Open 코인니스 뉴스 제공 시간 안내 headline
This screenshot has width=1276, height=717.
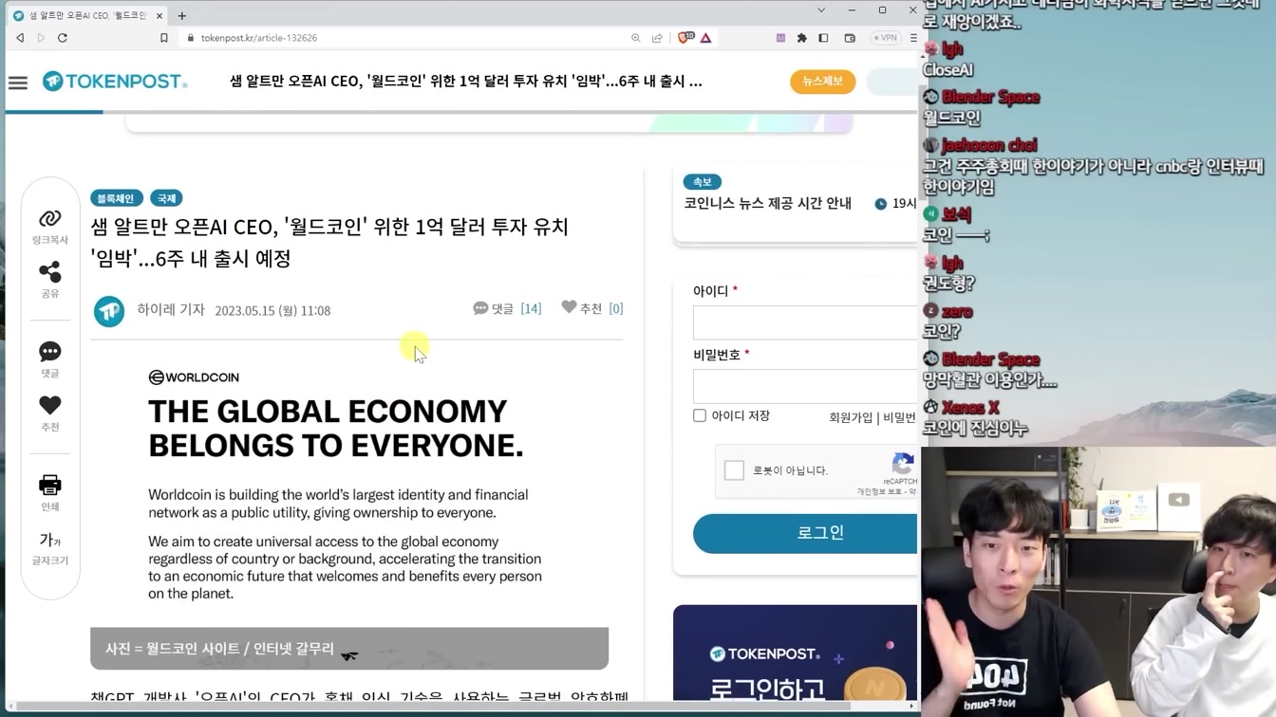(767, 203)
